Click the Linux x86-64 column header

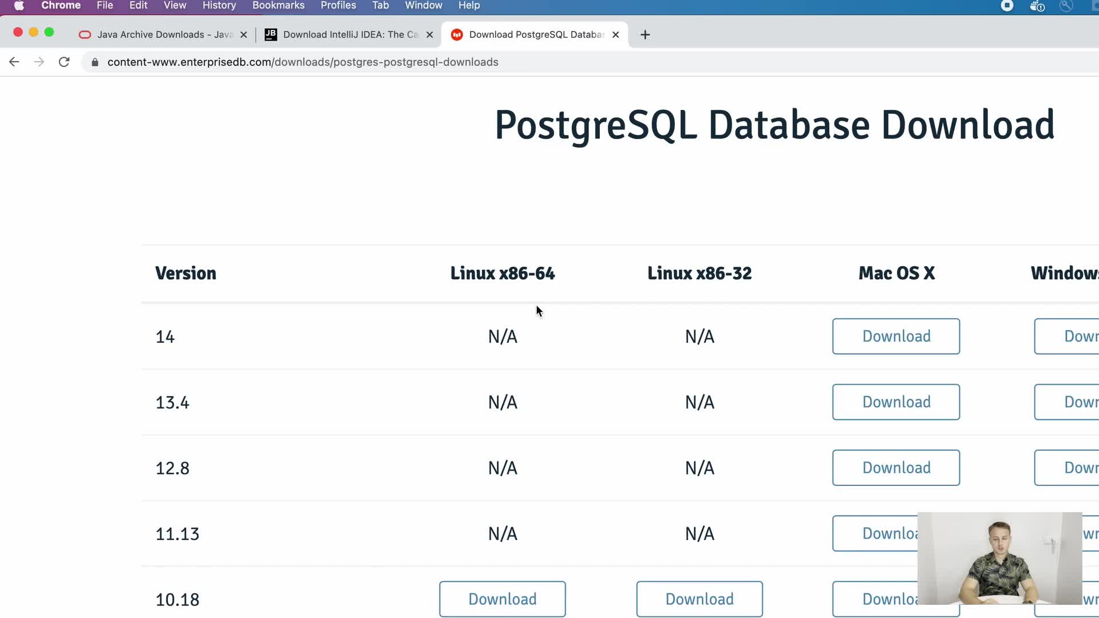coord(503,274)
